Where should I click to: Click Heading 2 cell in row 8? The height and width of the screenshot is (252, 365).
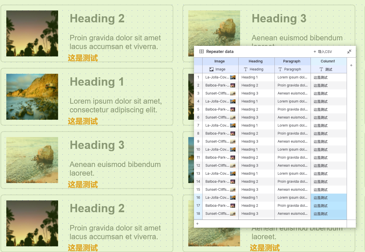(256, 133)
